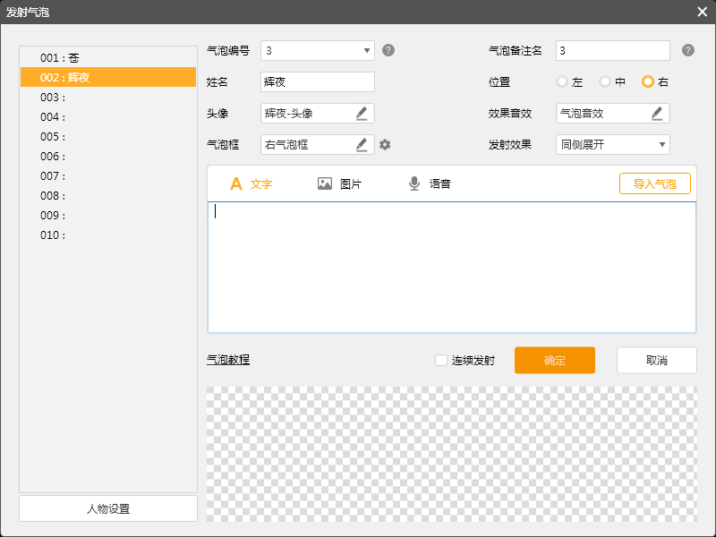
Task: Close the 发射气泡 dialog window
Action: click(702, 12)
